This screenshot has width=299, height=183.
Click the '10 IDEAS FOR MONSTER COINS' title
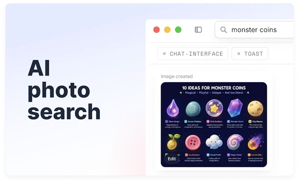[214, 88]
